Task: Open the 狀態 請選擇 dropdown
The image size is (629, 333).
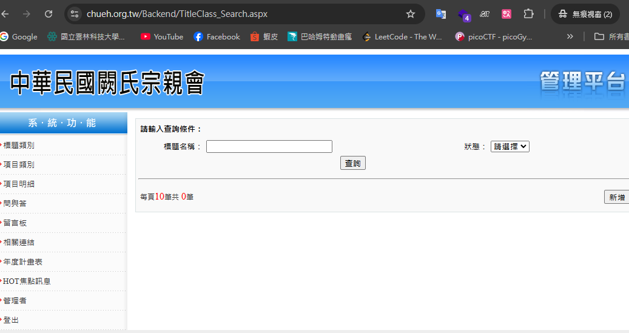Action: click(510, 146)
